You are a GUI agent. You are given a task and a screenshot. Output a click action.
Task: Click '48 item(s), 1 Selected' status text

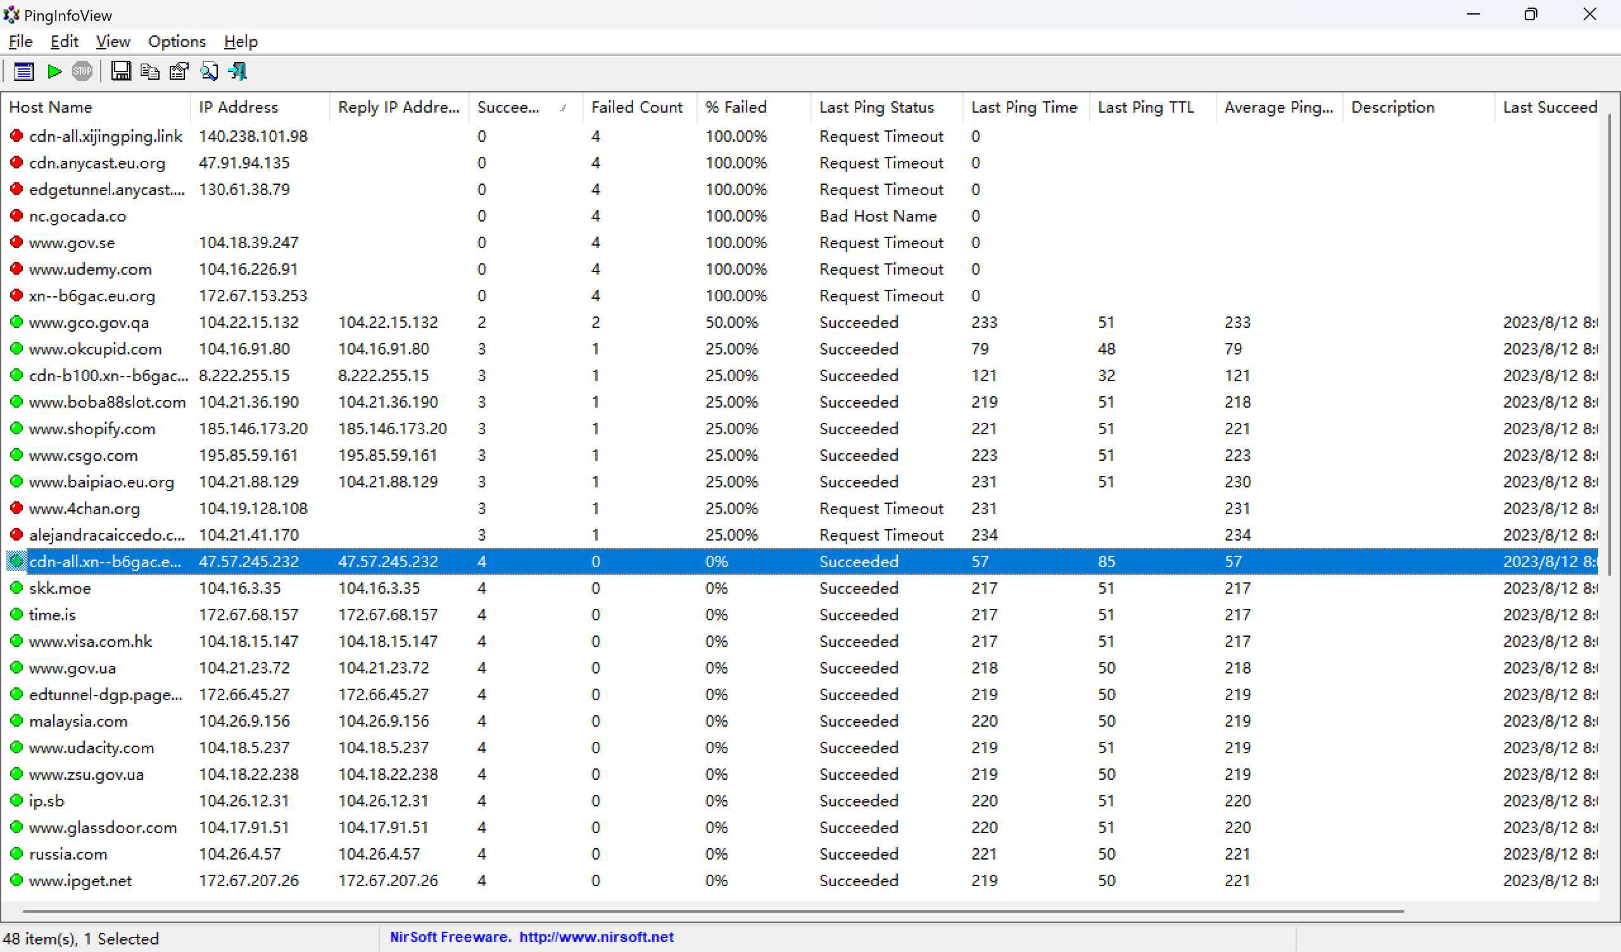80,939
